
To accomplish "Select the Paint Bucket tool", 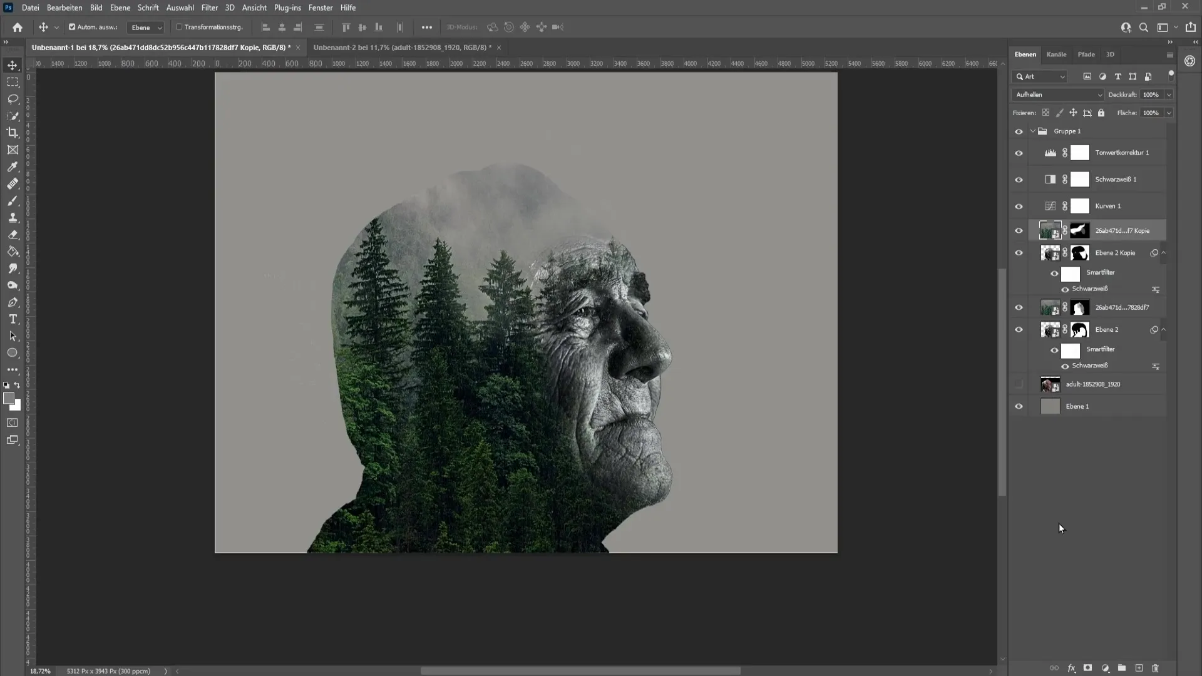I will [13, 252].
